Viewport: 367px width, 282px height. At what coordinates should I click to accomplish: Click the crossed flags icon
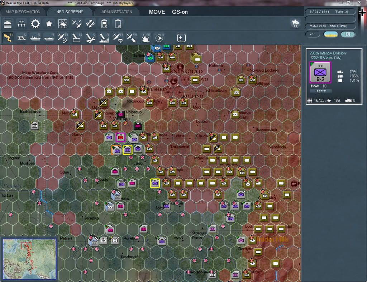click(x=295, y=24)
